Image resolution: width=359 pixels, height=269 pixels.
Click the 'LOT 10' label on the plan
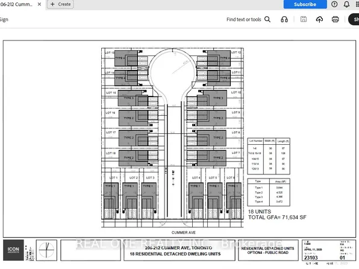click(x=236, y=92)
